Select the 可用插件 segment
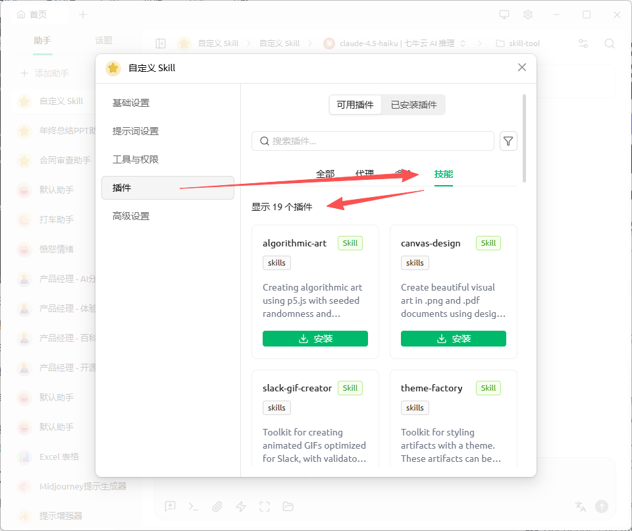 [355, 105]
